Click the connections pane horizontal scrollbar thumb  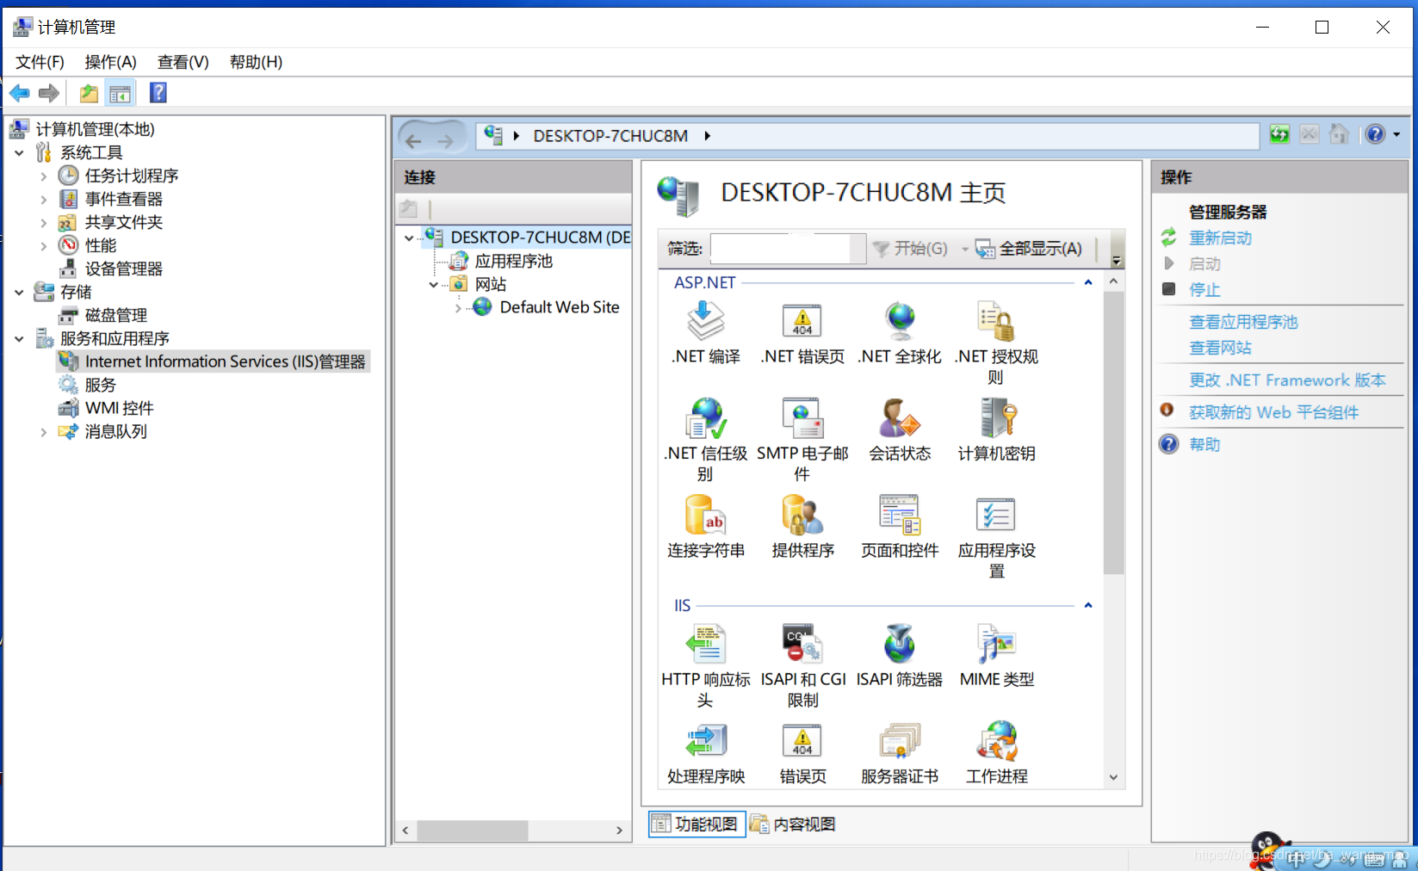(473, 831)
